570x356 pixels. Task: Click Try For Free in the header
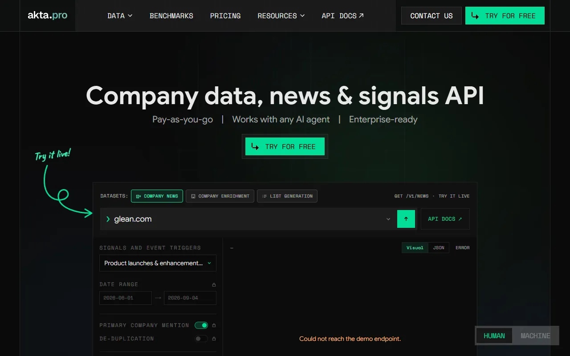click(x=505, y=16)
